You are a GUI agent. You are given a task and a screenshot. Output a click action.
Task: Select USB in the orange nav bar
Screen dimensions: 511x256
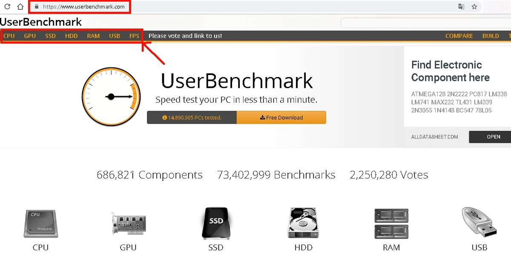click(115, 36)
